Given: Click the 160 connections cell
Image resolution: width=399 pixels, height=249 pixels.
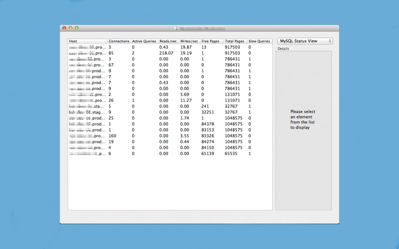Looking at the screenshot, I should tap(112, 135).
